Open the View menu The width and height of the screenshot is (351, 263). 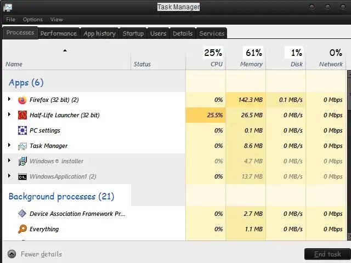coord(56,20)
